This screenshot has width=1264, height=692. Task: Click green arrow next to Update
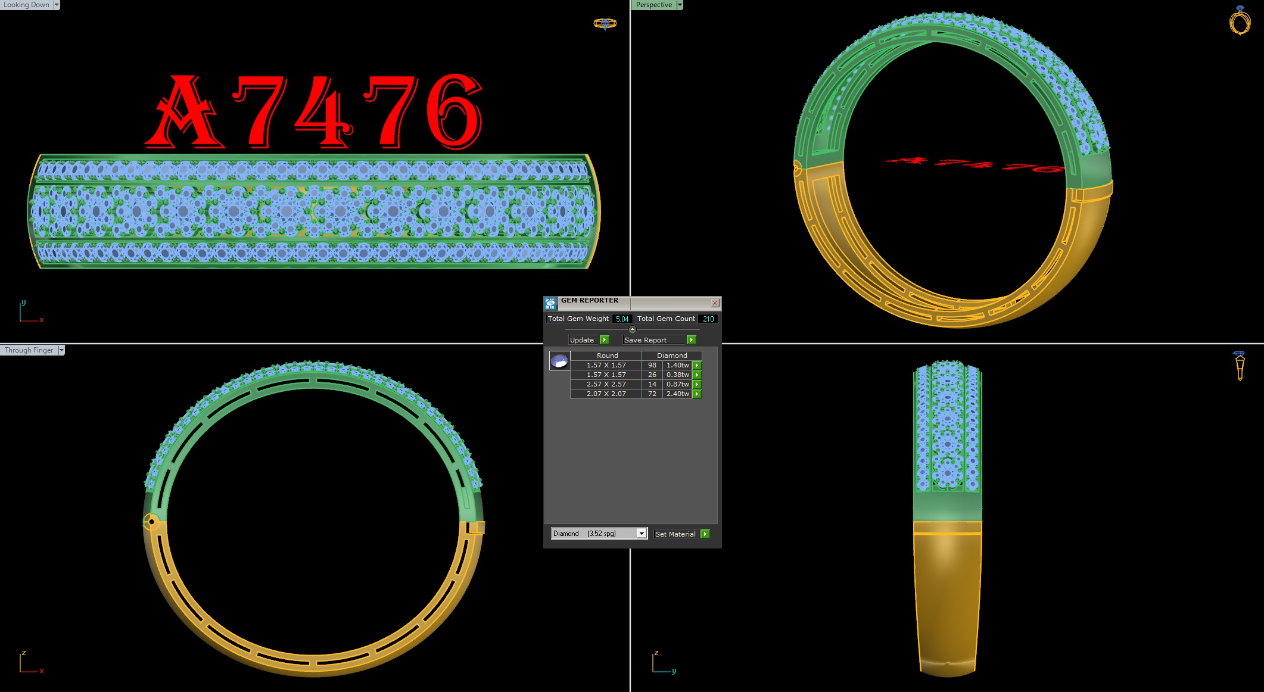pyautogui.click(x=605, y=340)
